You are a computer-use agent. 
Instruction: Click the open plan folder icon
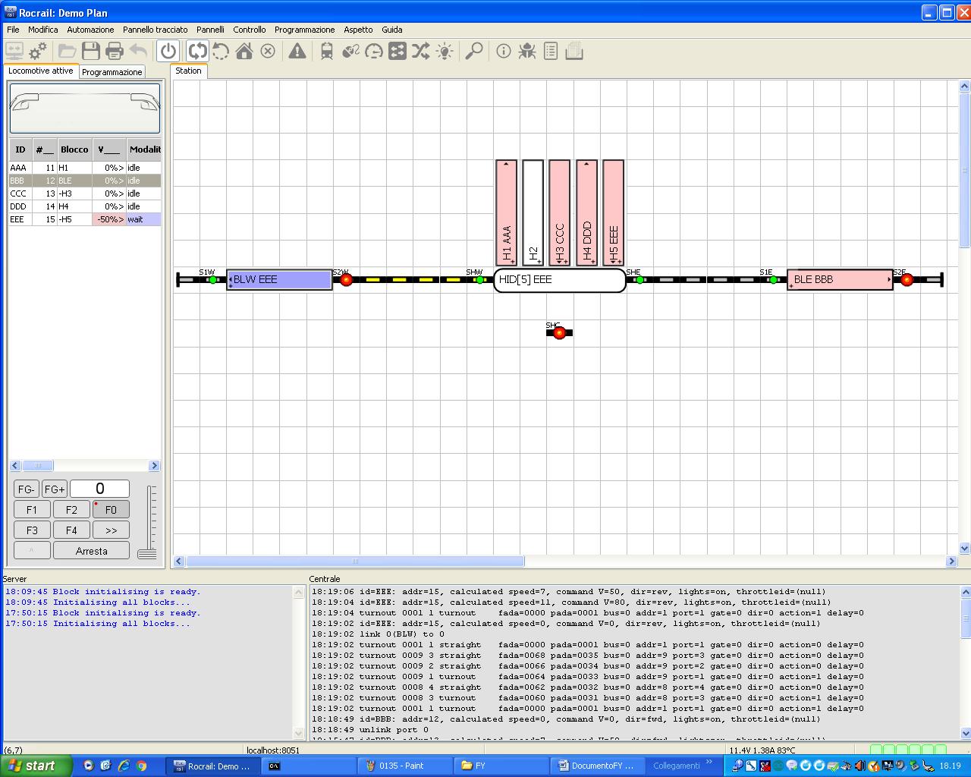coord(68,52)
